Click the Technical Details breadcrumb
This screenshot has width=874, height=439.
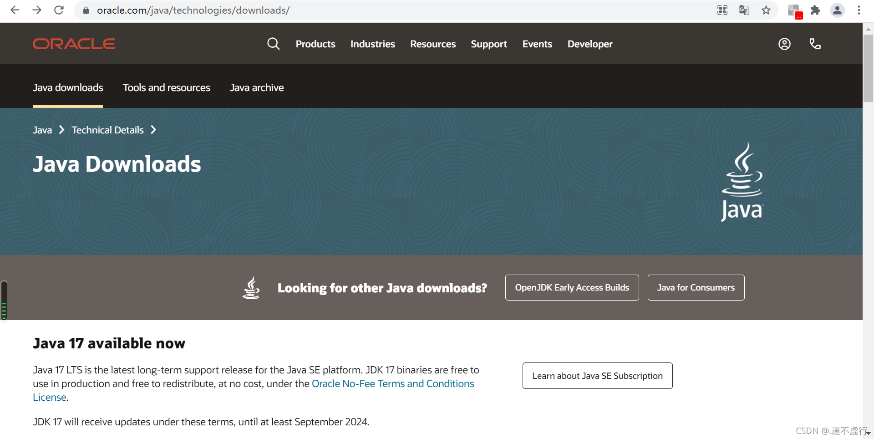[108, 130]
